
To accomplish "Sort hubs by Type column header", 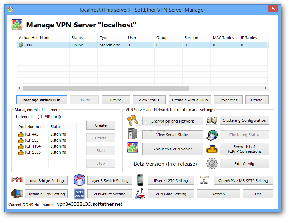I will 112,38.
